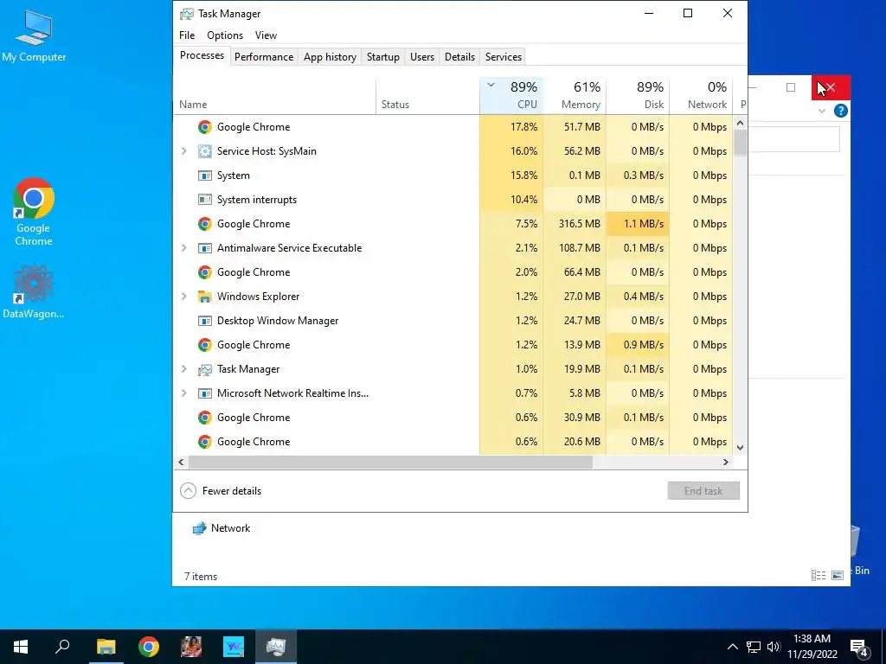886x664 pixels.
Task: Click the horizontal scrollbar thumb
Action: point(390,462)
